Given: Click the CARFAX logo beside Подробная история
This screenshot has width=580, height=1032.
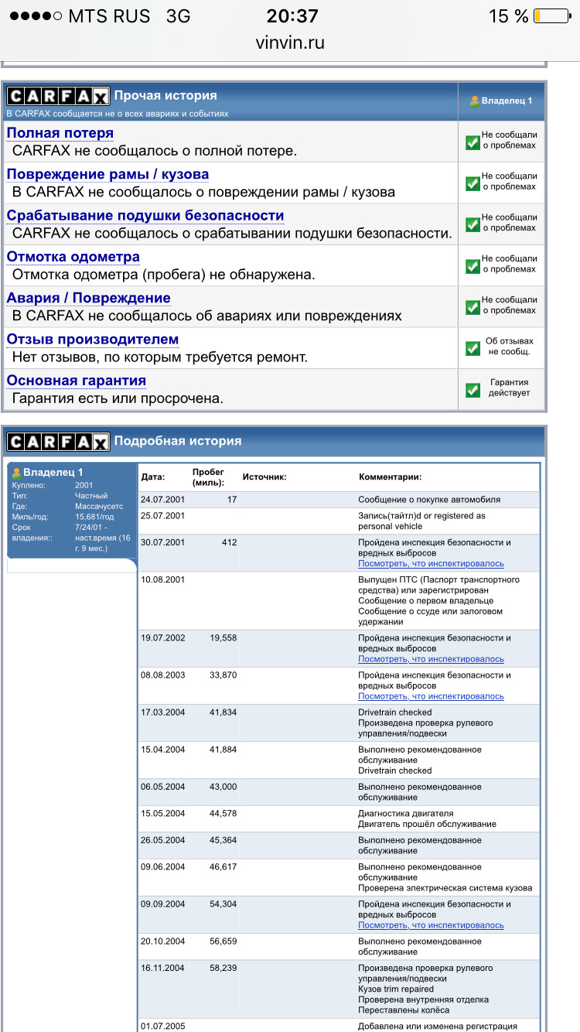Looking at the screenshot, I should tap(59, 441).
